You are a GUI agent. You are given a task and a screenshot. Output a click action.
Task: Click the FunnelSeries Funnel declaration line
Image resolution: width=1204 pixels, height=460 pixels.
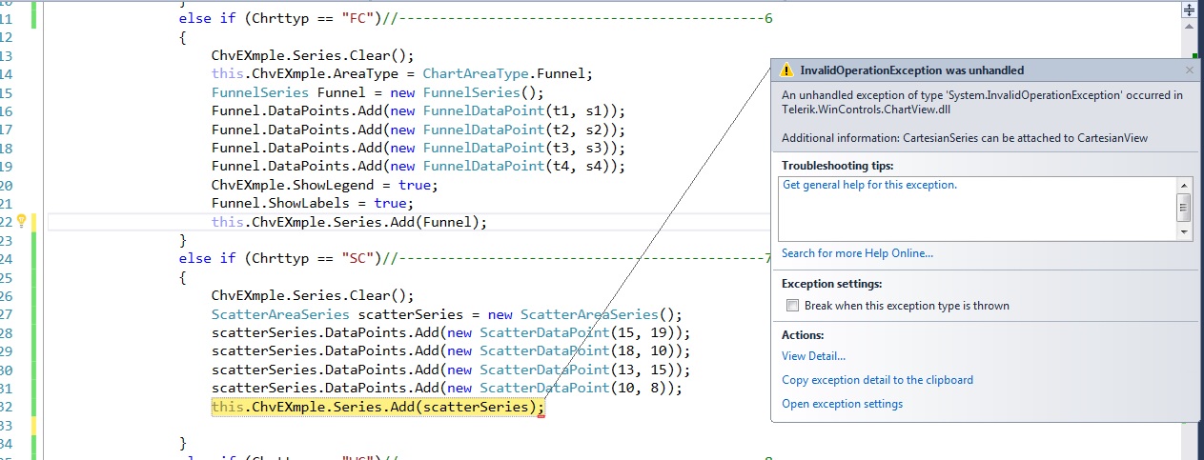[x=377, y=92]
